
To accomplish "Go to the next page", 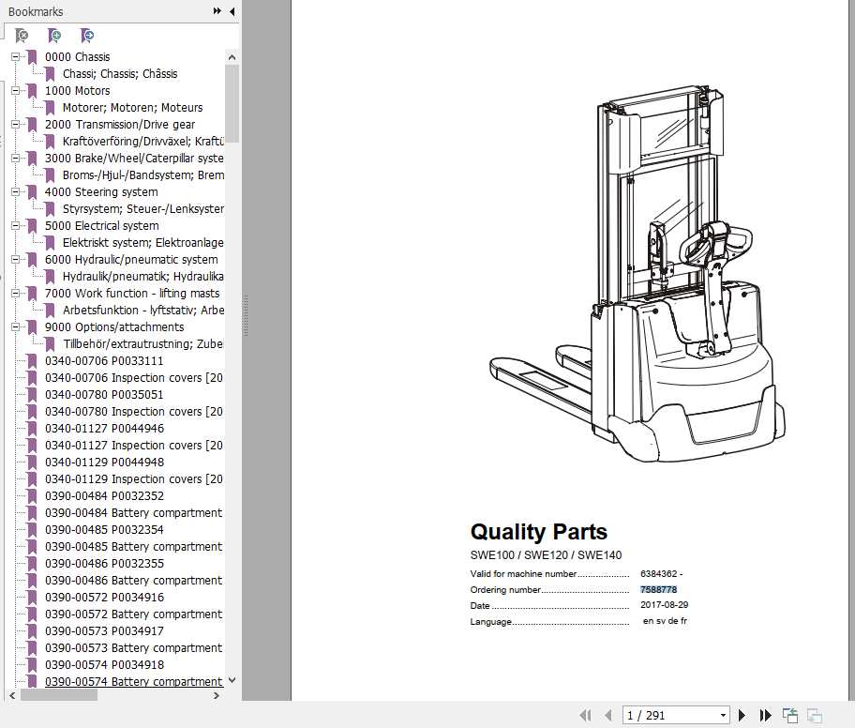I will (x=742, y=715).
